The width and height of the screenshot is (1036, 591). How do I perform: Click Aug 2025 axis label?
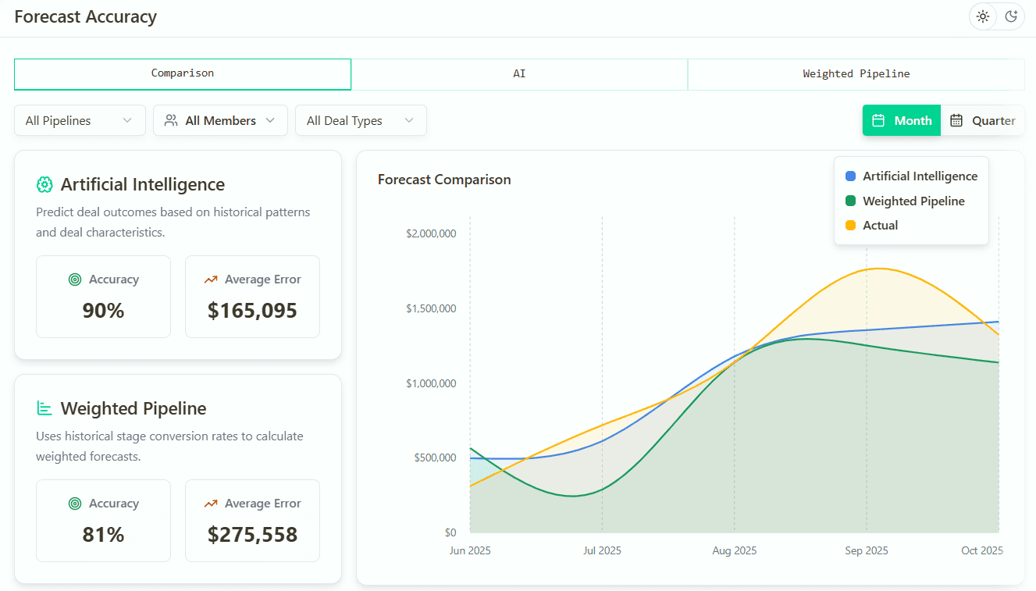coord(735,550)
